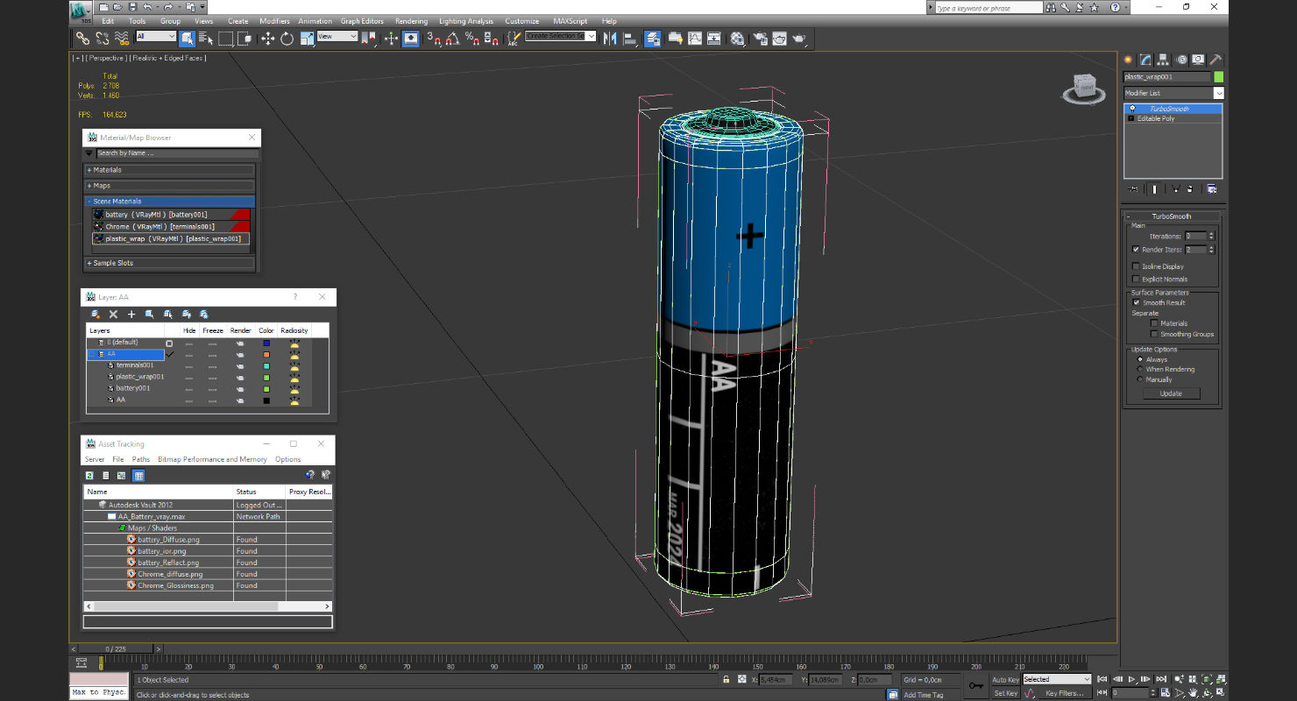
Task: Click the Select and Link tool
Action: [82, 38]
